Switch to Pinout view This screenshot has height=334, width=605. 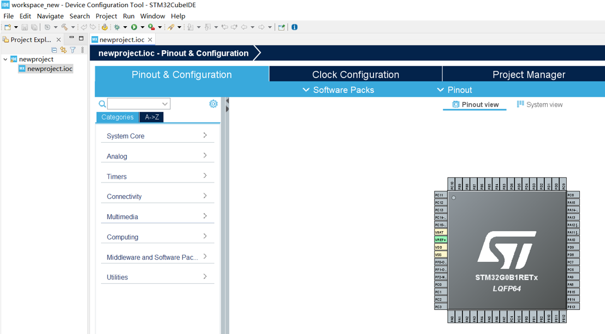point(475,104)
